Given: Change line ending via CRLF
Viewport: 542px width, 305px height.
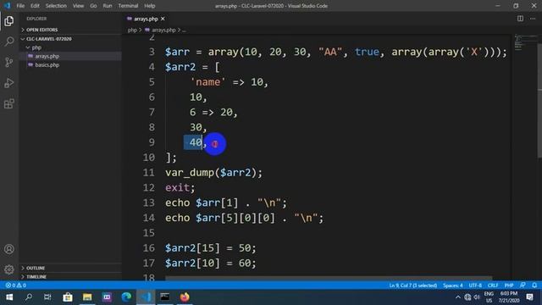Looking at the screenshot, I should (x=493, y=286).
